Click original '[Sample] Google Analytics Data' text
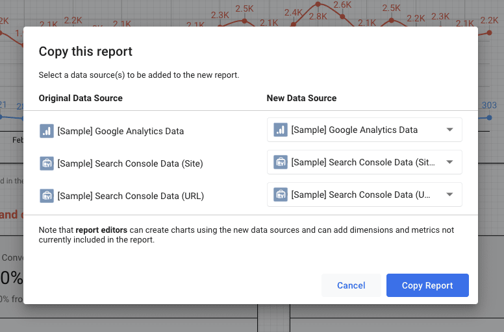Screen dimensions: 504x332 pos(121,131)
